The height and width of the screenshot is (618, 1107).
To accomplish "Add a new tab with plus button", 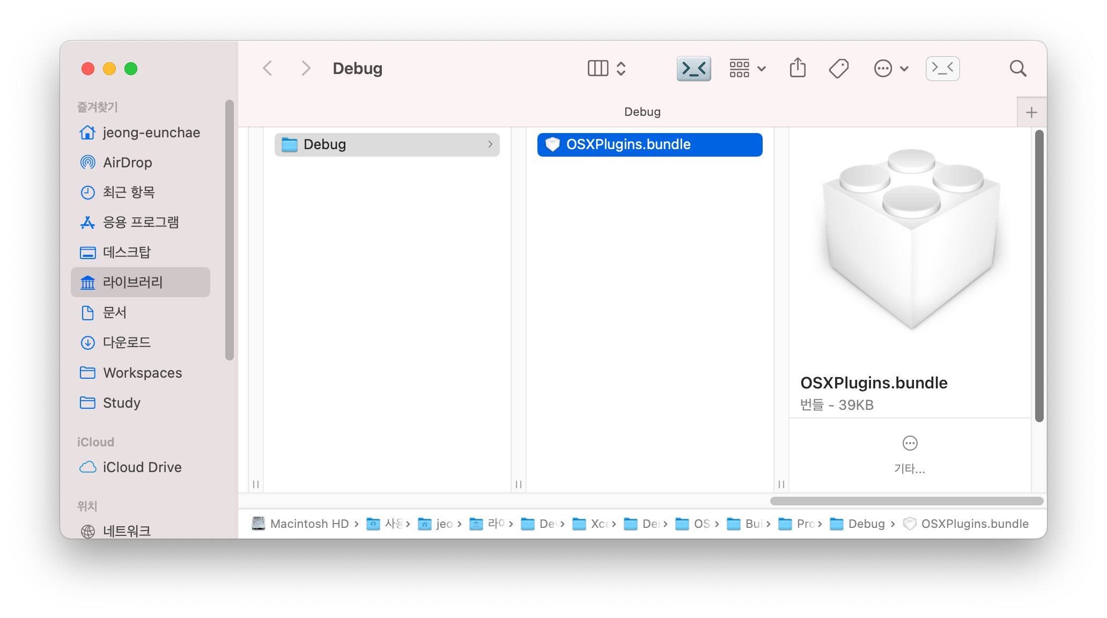I will coord(1031,112).
